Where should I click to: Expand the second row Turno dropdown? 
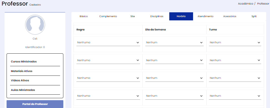pyautogui.click(x=235, y=60)
